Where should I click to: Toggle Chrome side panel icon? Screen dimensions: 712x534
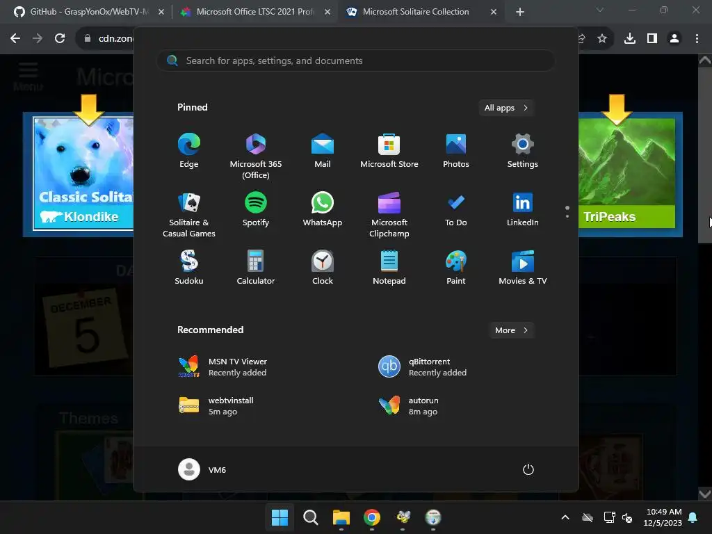[x=652, y=39]
